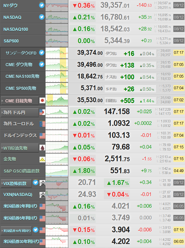Open the CME SP500先物 label
185x248 pixels.
click(21, 88)
